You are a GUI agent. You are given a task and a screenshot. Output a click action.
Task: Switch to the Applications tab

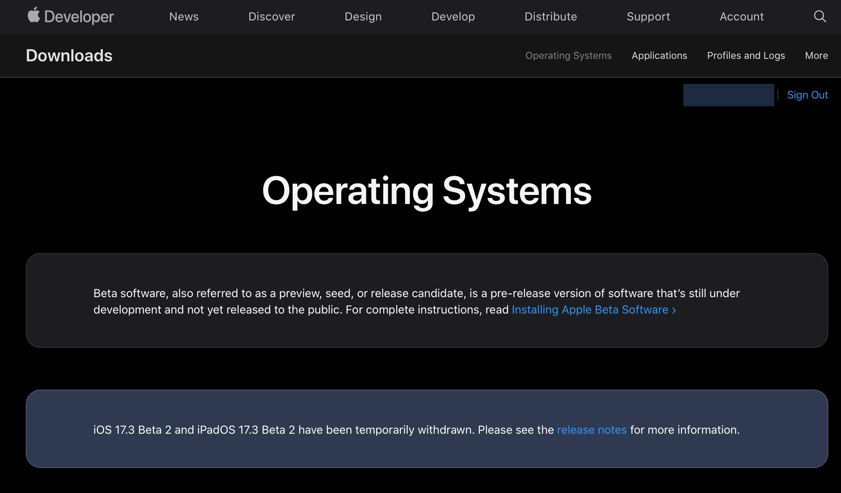[659, 56]
